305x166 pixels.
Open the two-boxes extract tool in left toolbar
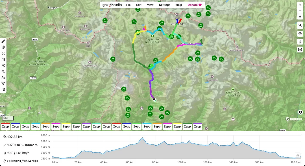coord(3,71)
